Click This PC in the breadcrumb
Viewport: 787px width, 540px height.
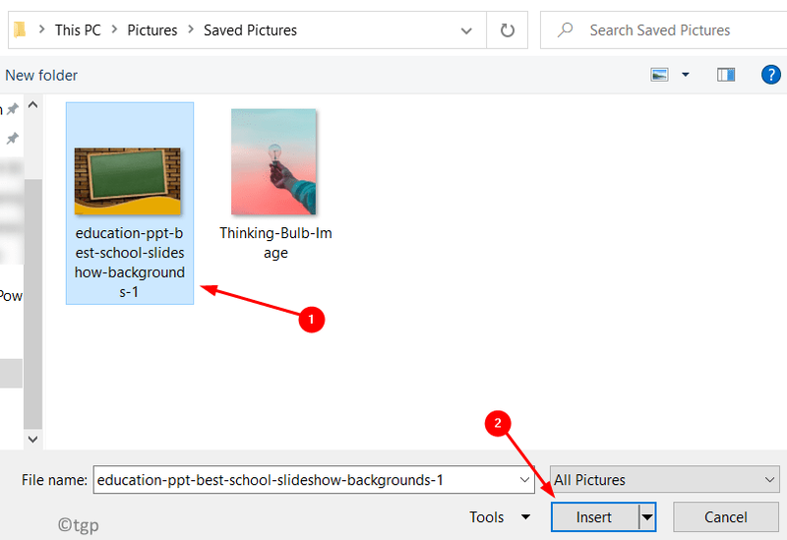click(x=78, y=30)
